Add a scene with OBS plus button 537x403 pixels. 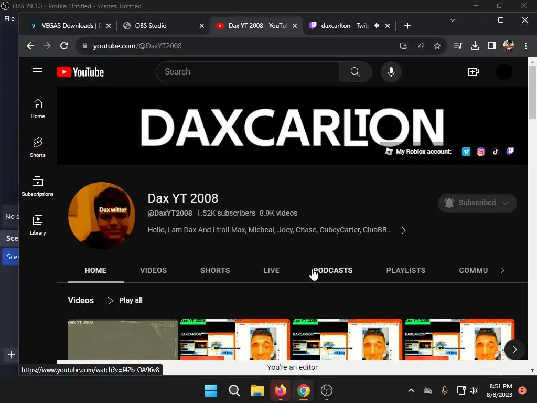(x=12, y=355)
